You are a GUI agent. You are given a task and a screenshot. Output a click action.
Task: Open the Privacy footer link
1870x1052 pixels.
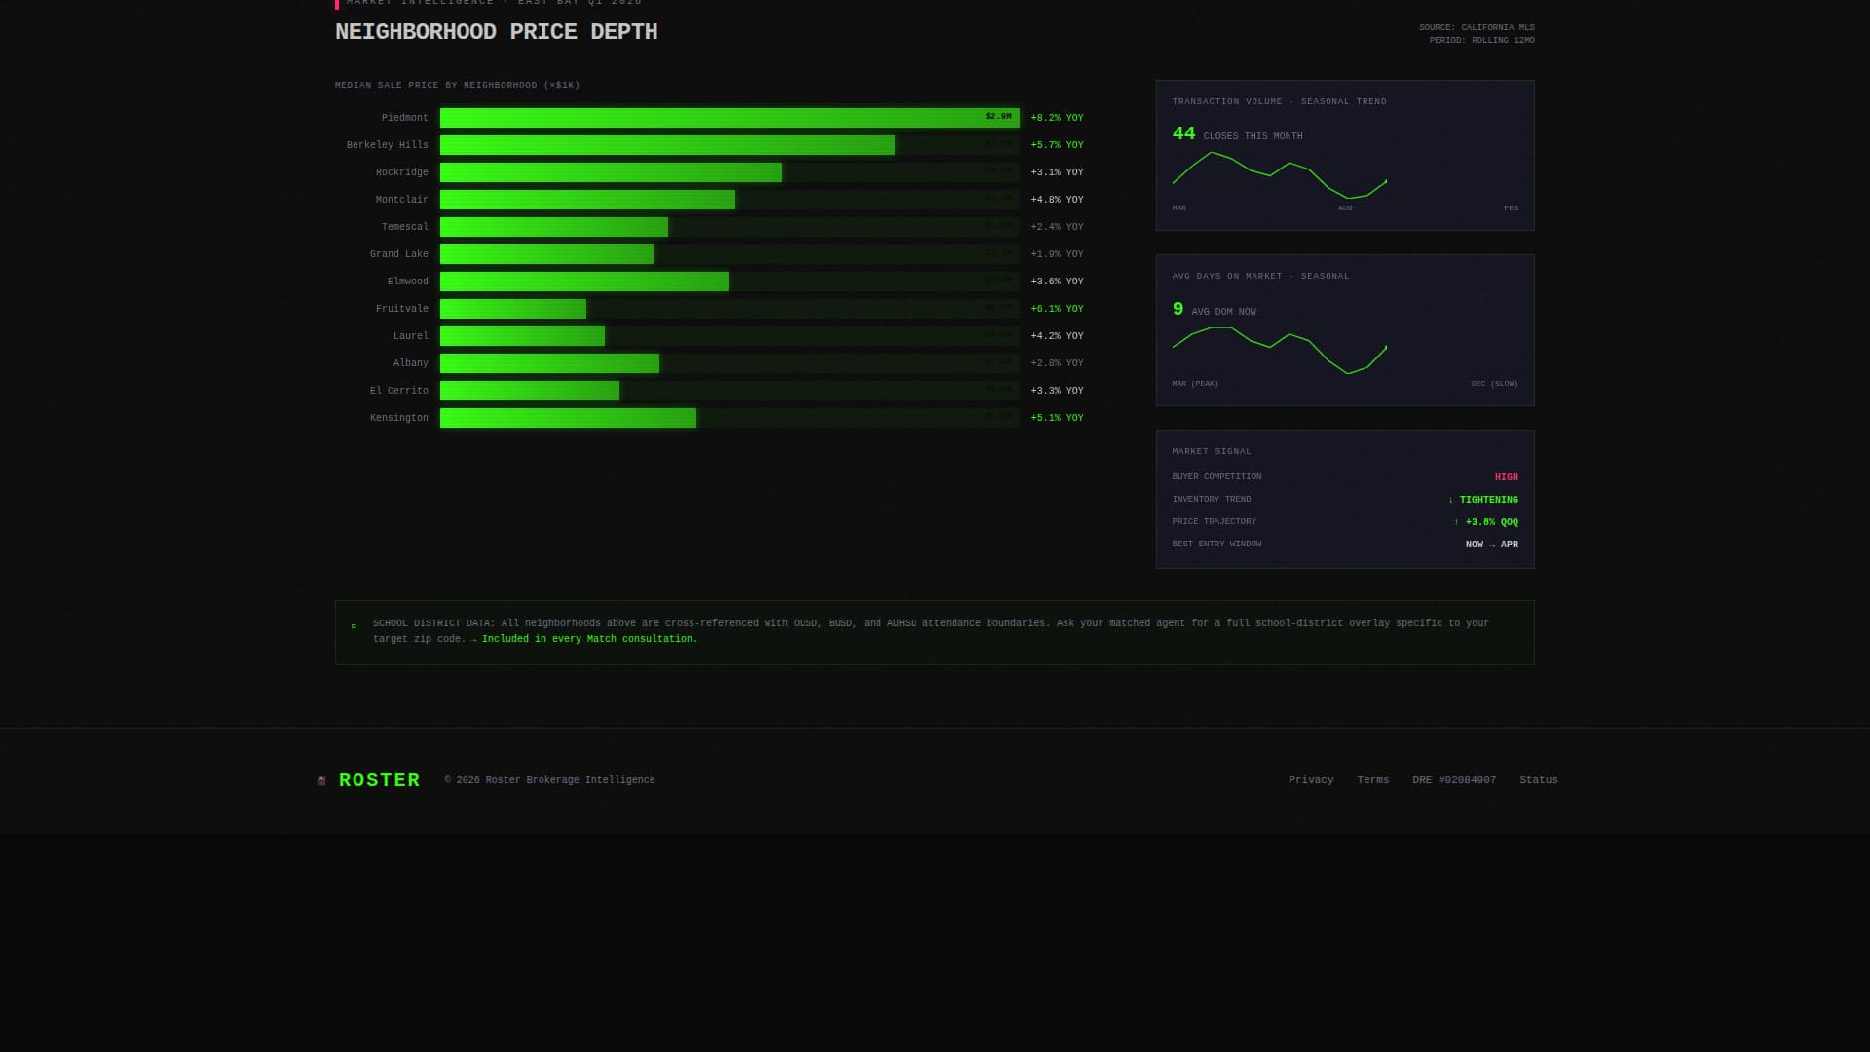[1310, 780]
